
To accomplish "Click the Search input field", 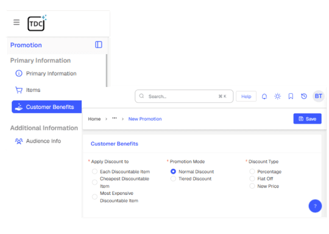I will click(184, 96).
